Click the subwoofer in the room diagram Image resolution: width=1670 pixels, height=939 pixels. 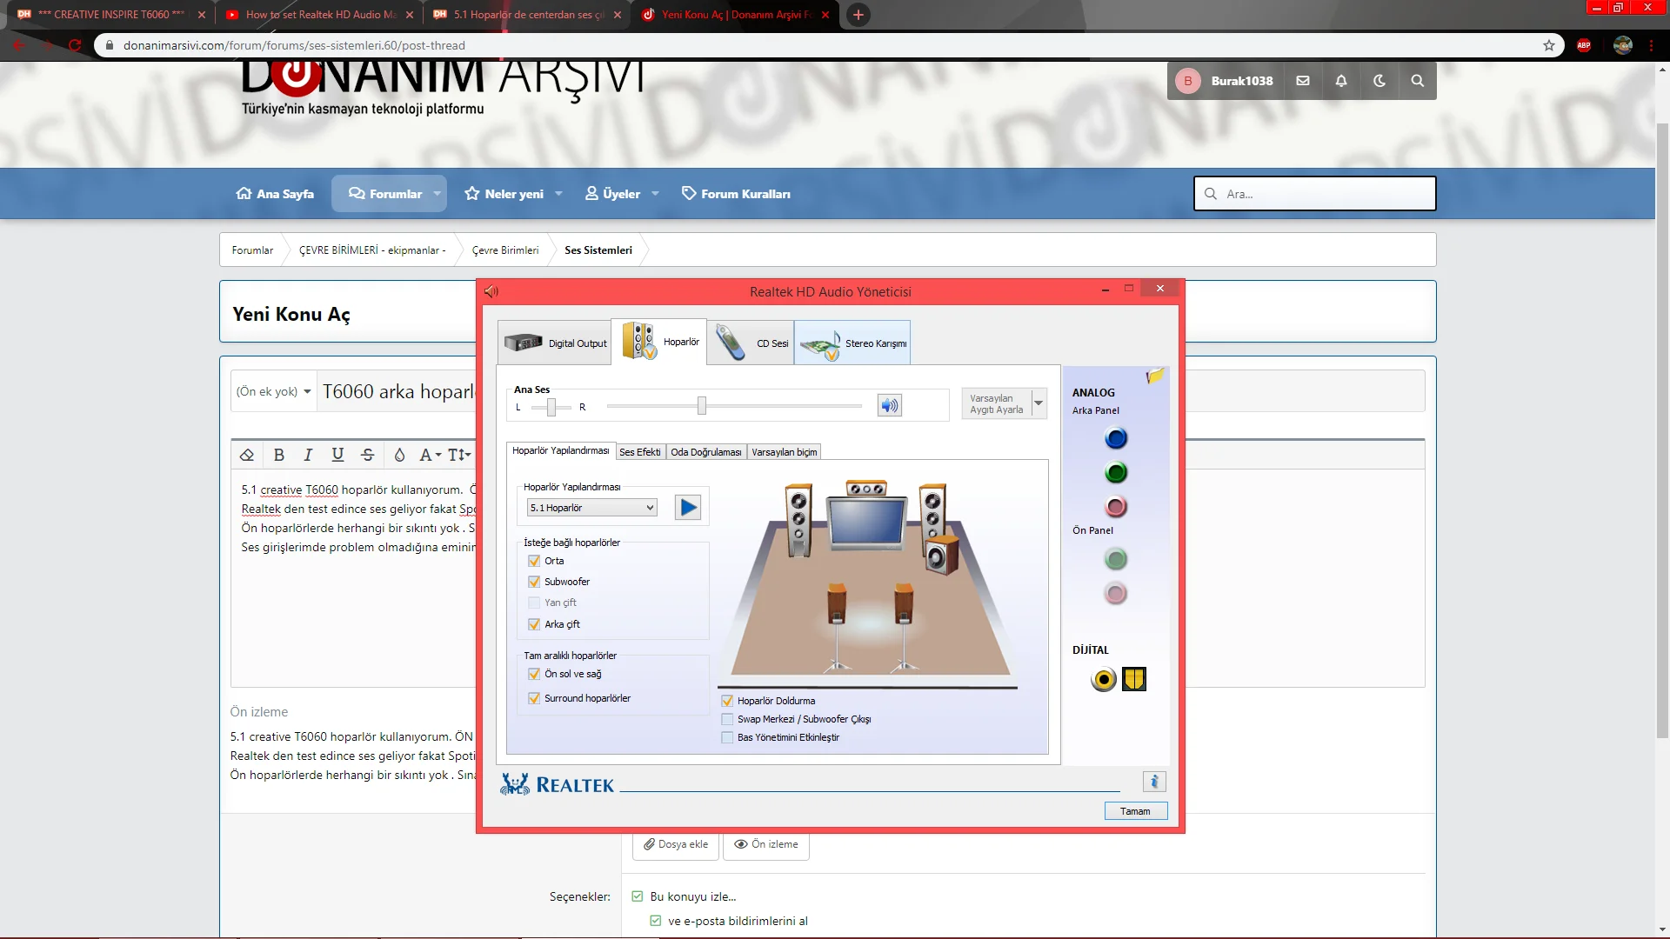(941, 556)
